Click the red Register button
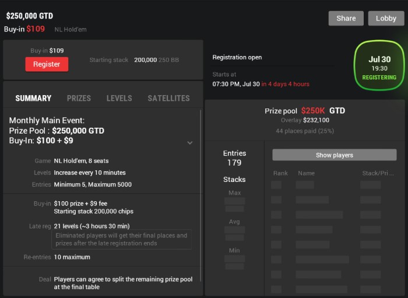 point(47,64)
